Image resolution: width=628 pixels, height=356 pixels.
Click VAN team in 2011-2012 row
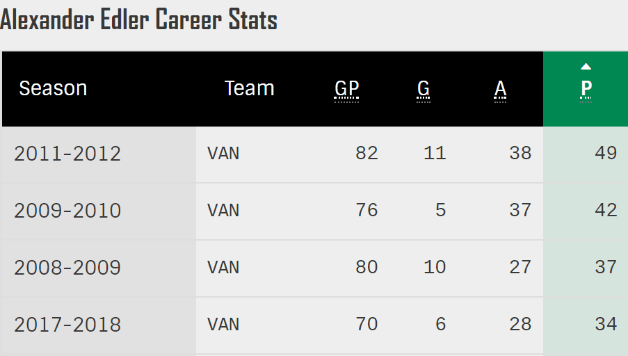pyautogui.click(x=223, y=154)
